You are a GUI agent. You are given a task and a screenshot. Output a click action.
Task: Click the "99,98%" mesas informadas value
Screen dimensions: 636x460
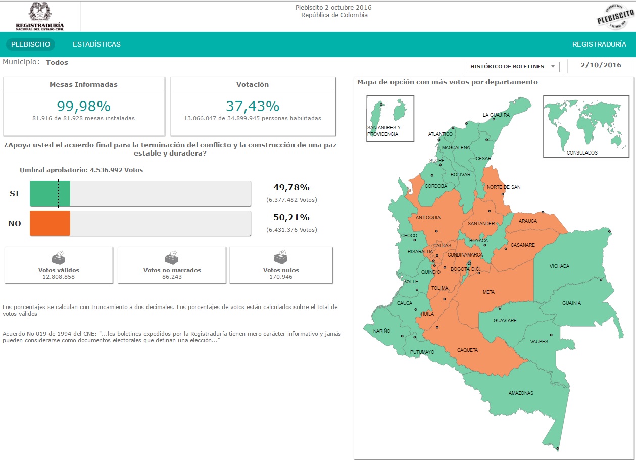point(83,106)
